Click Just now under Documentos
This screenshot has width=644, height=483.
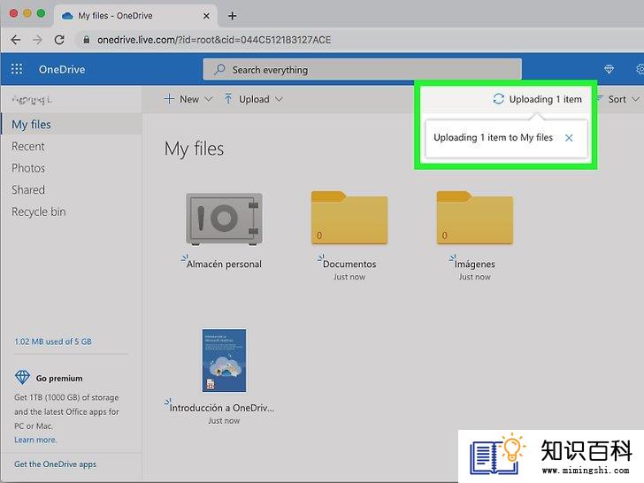[349, 277]
